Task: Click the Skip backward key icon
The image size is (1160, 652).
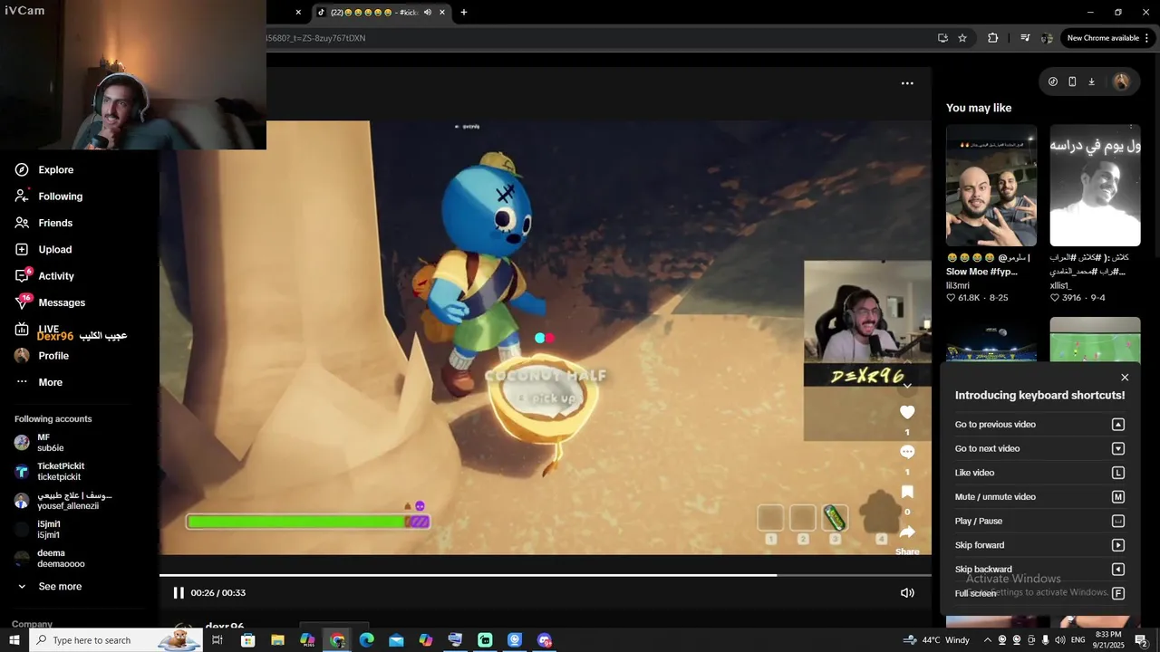Action: tap(1118, 570)
